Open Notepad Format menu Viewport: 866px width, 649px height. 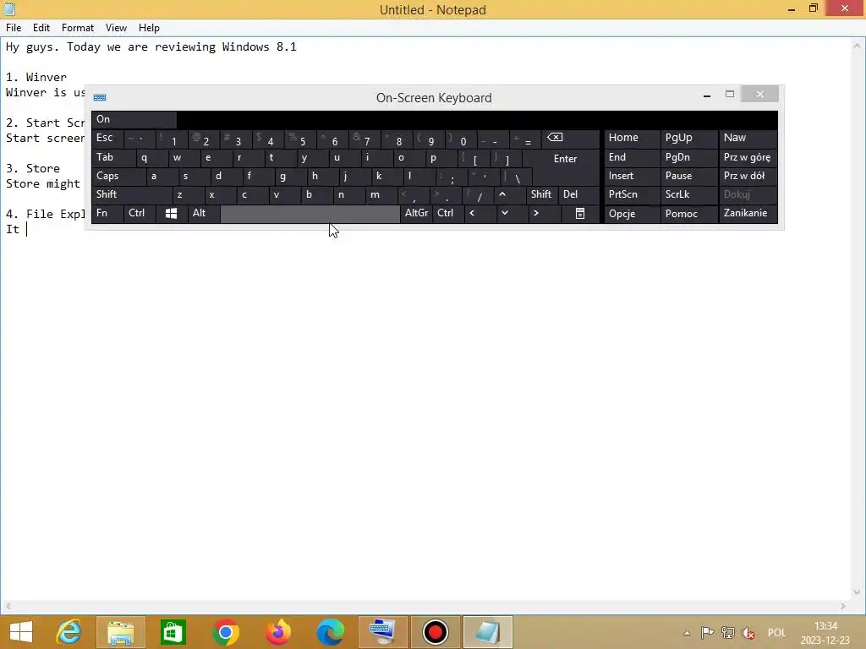coord(77,28)
